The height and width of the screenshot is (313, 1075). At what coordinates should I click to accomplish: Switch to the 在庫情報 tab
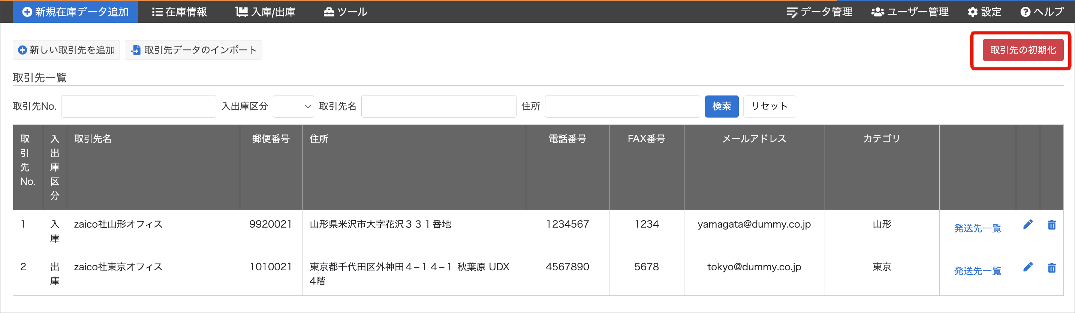pos(179,12)
